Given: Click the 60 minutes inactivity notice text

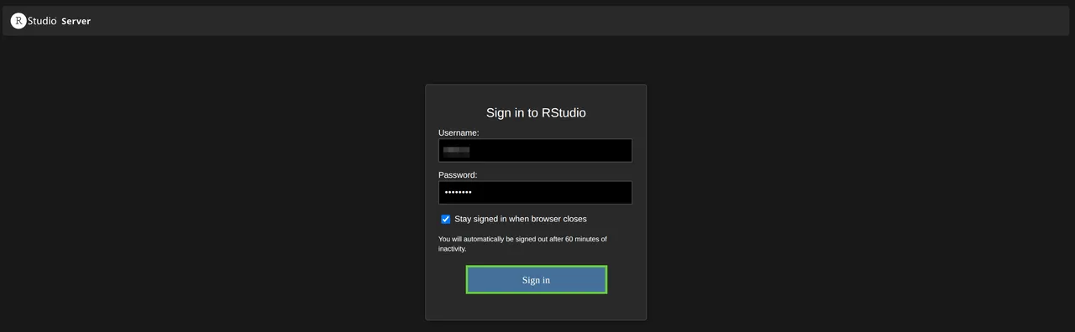Looking at the screenshot, I should pos(522,244).
